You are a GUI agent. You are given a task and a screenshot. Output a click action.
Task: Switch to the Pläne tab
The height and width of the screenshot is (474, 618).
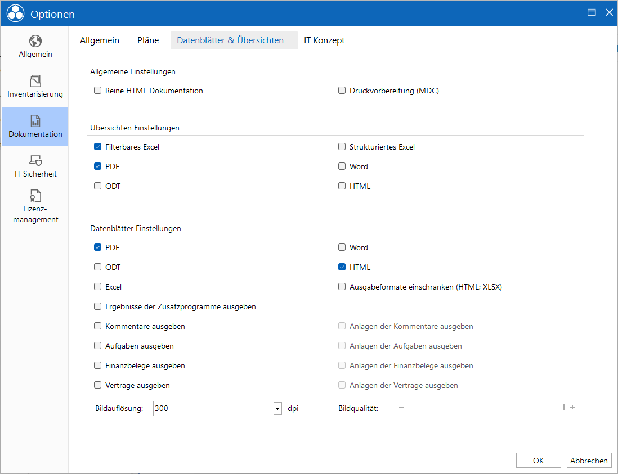[148, 40]
